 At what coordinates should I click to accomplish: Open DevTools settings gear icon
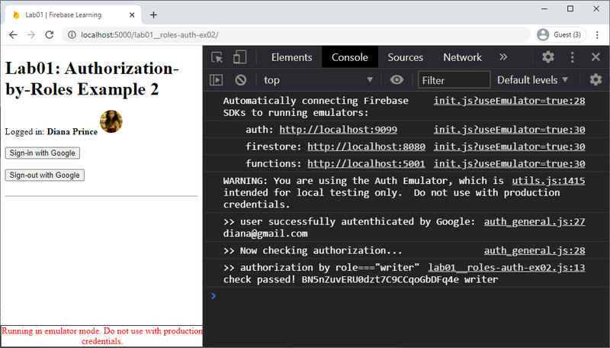[547, 57]
